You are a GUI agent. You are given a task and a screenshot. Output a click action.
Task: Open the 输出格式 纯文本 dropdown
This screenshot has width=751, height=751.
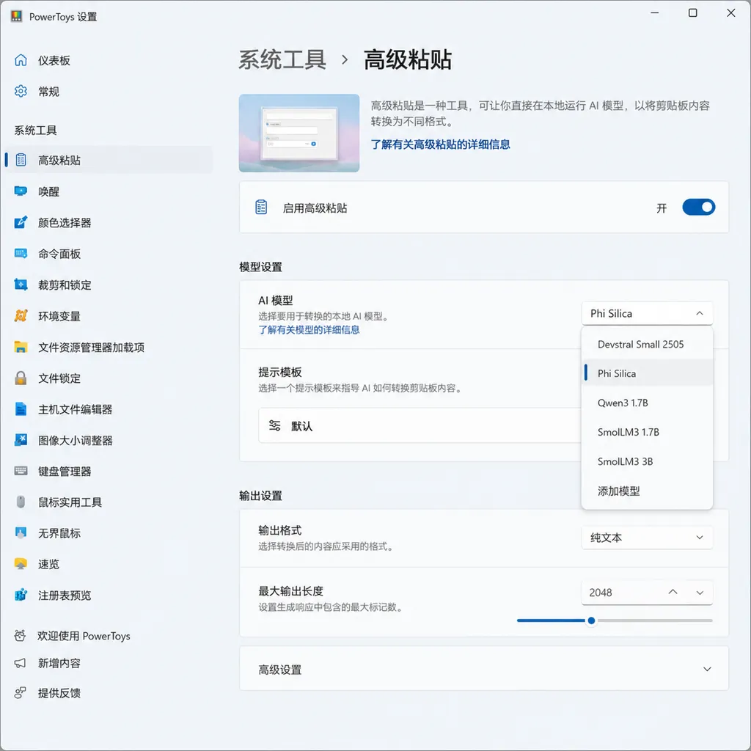click(x=647, y=538)
